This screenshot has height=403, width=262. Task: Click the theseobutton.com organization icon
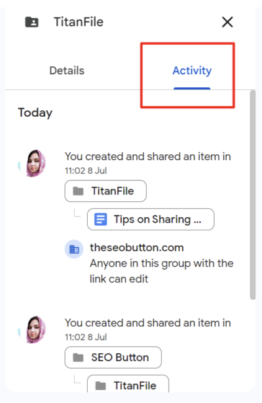(74, 249)
